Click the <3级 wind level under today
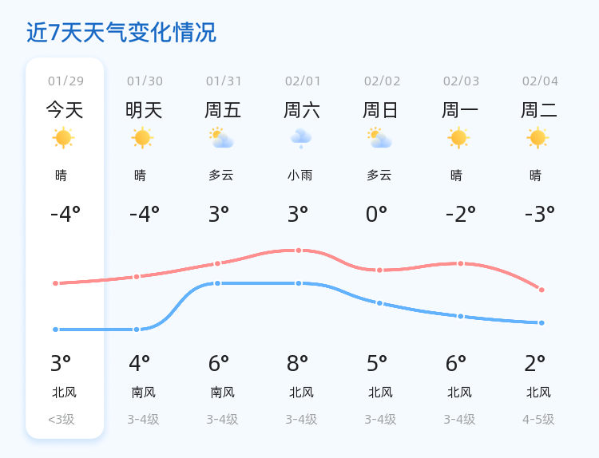Image resolution: width=599 pixels, height=458 pixels. point(61,420)
